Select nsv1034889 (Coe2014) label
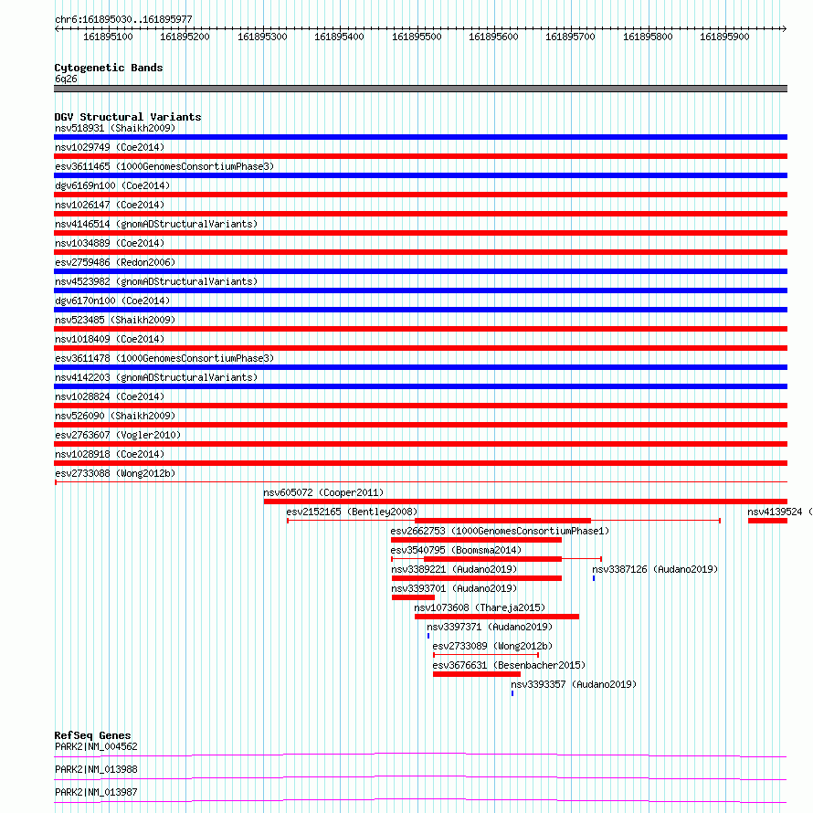 [110, 243]
